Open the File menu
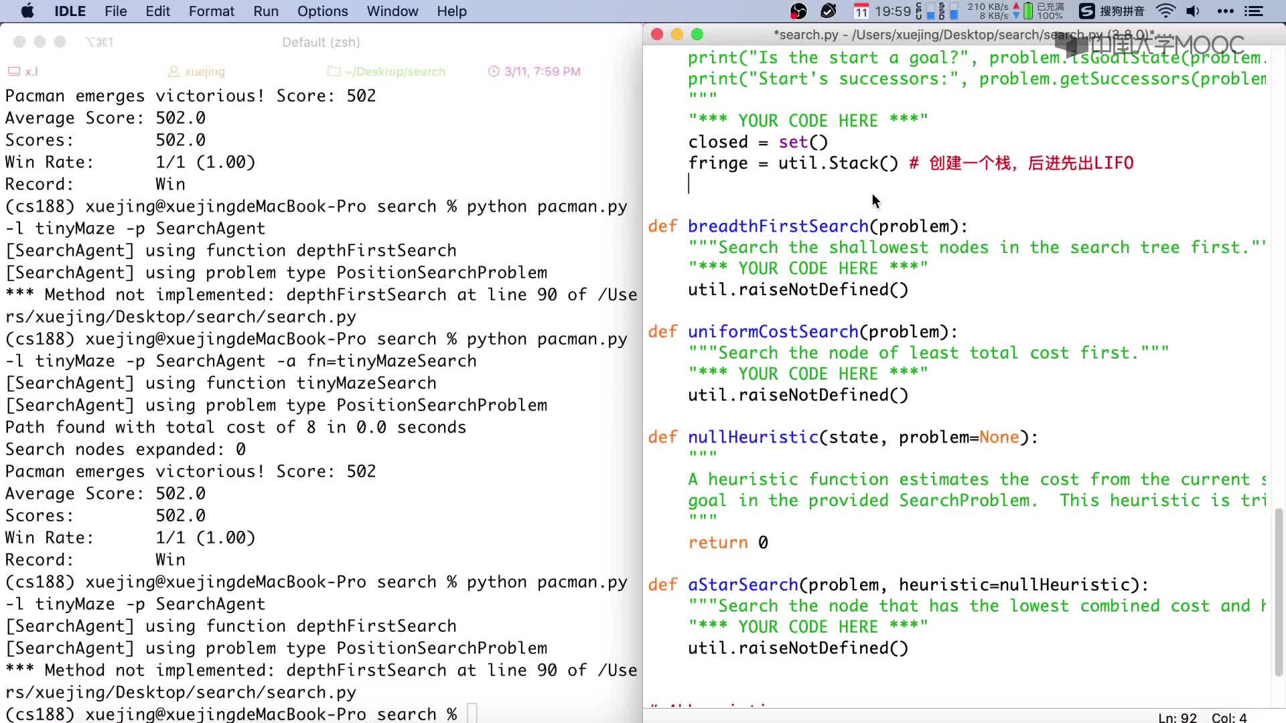Viewport: 1286px width, 723px height. click(115, 11)
